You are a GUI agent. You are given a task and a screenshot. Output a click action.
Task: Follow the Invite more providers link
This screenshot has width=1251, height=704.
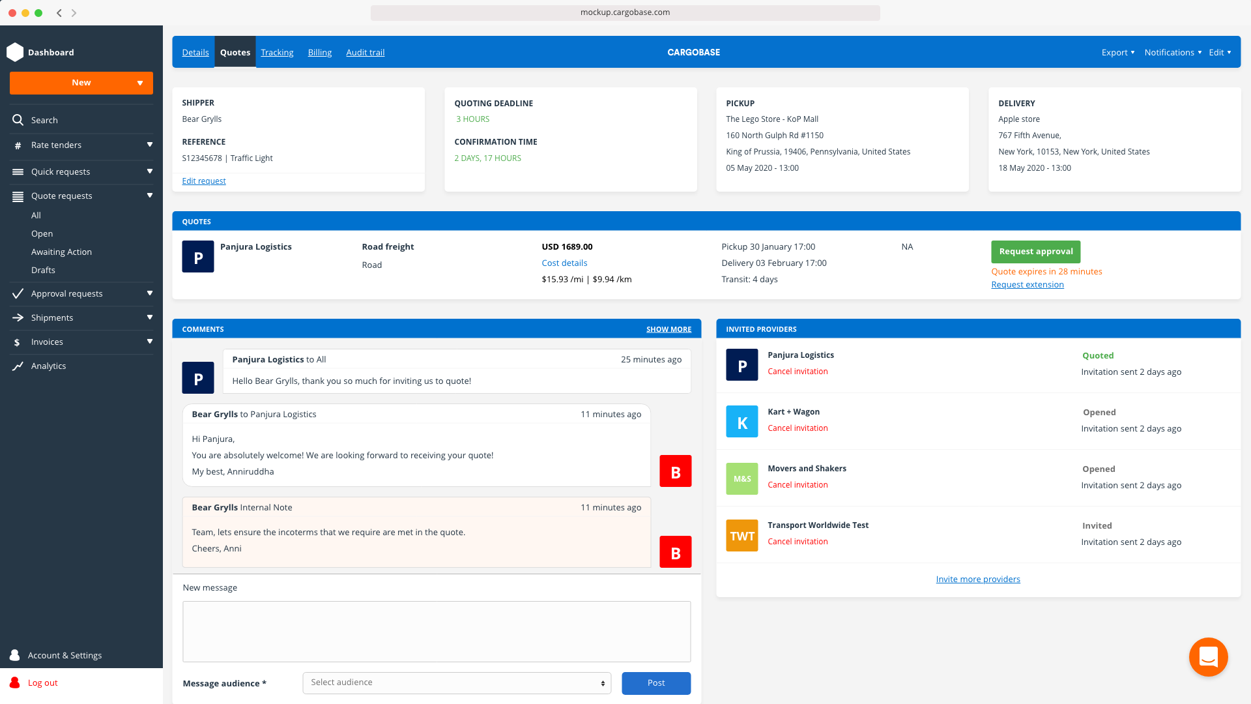click(x=977, y=579)
